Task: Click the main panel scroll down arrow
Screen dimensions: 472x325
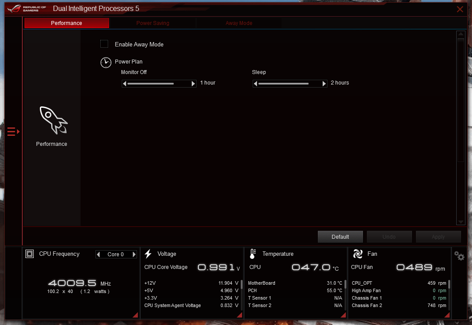Action: click(461, 222)
